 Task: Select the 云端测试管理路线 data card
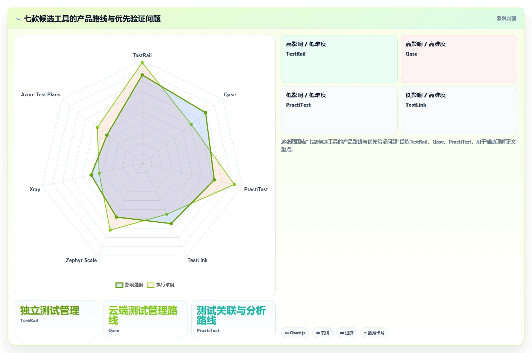tap(145, 319)
